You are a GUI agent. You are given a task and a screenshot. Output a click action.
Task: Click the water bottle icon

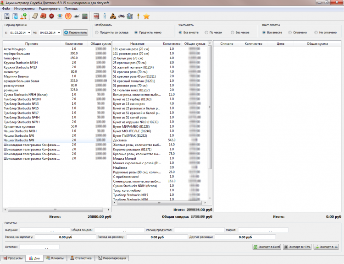(105, 16)
